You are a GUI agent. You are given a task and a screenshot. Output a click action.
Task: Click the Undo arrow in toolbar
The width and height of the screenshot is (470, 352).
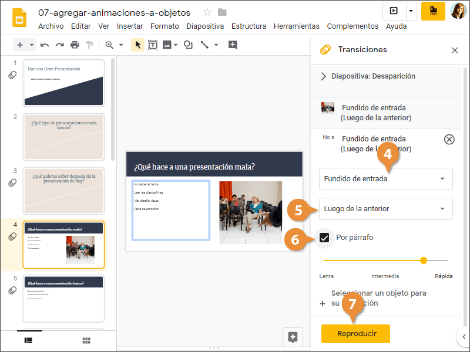pyautogui.click(x=45, y=45)
